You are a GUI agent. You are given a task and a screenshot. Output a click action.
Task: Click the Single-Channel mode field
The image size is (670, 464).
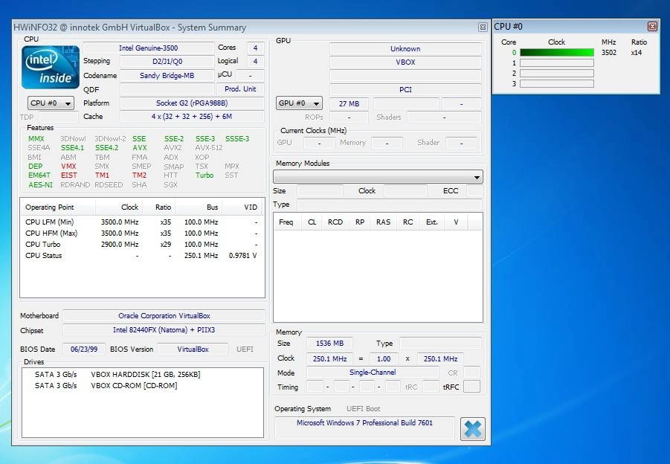pyautogui.click(x=372, y=372)
